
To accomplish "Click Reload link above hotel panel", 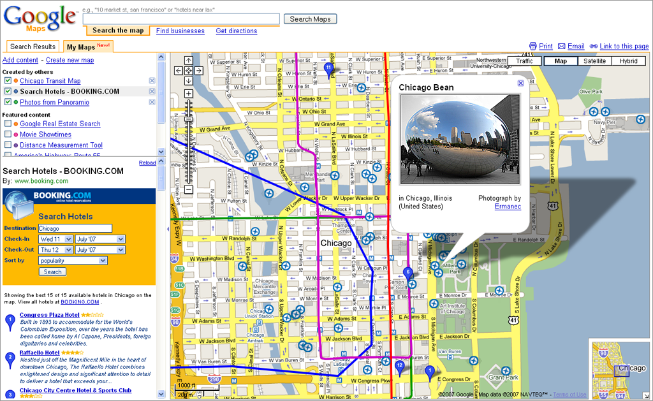I will point(147,163).
